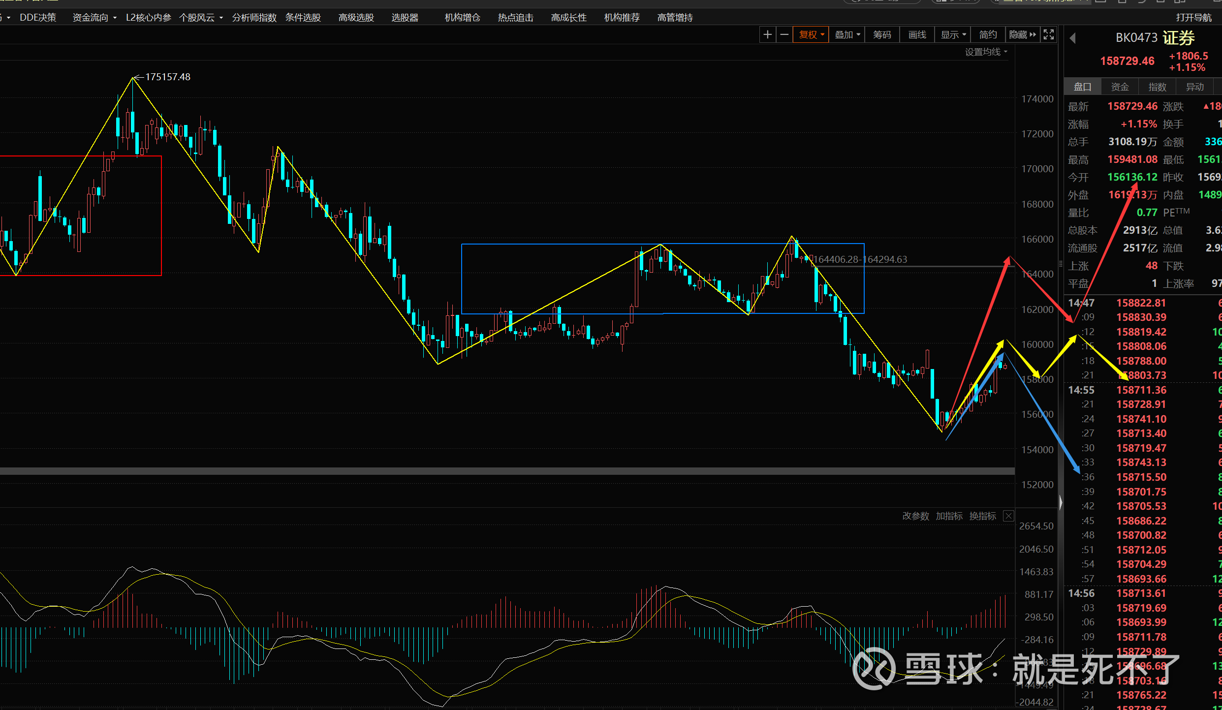Click 改参数 to change parameters
The image size is (1222, 710).
(x=915, y=516)
